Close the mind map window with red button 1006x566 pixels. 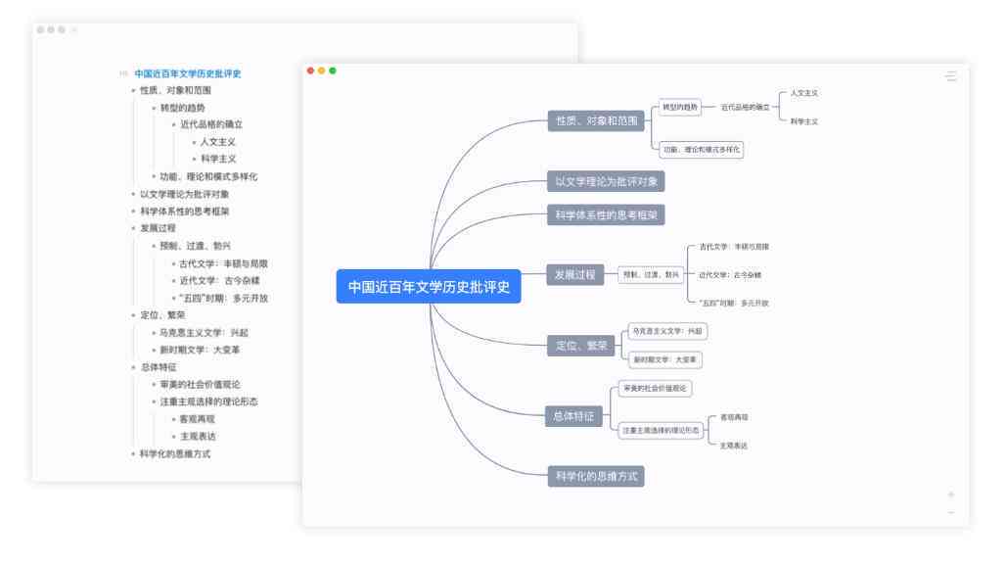pos(310,71)
